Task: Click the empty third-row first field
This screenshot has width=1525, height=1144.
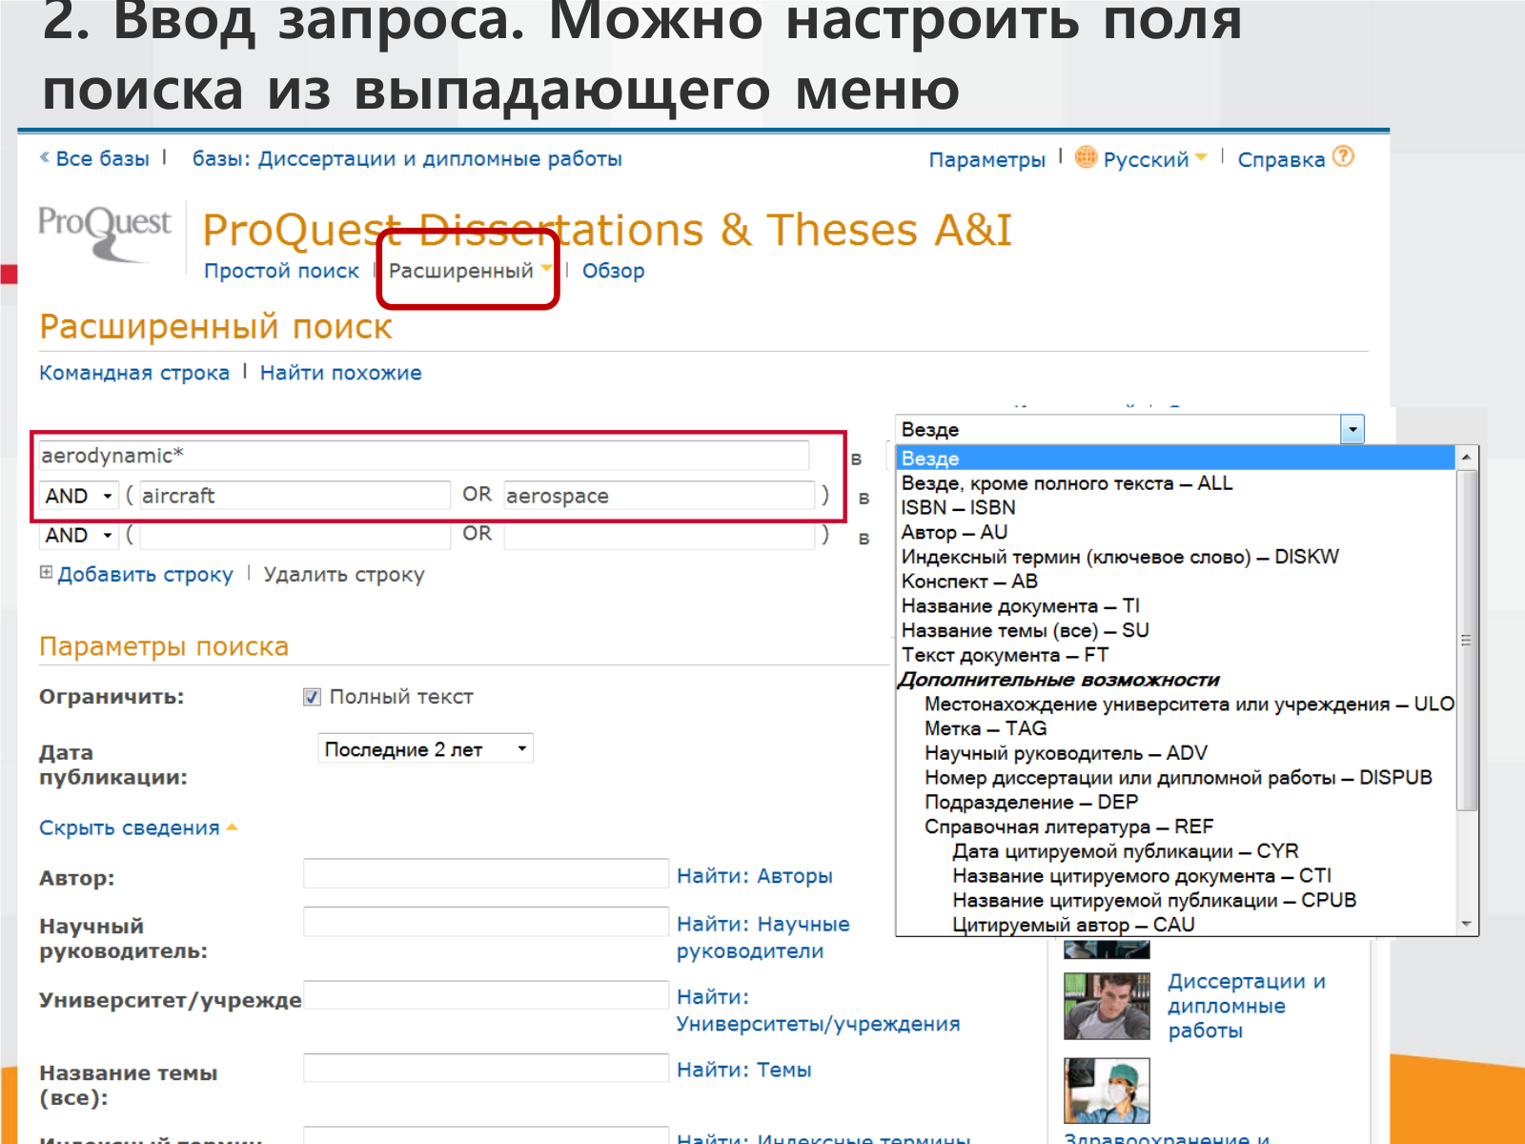Action: pyautogui.click(x=295, y=535)
